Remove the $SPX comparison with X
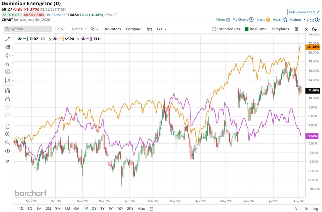This screenshot has height=212, width=322. [x=78, y=39]
